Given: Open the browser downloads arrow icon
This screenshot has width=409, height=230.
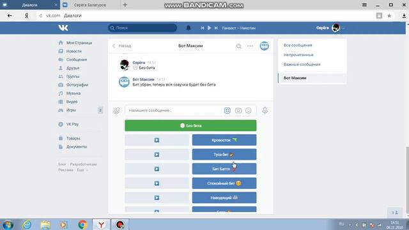Looking at the screenshot, I should click(404, 15).
